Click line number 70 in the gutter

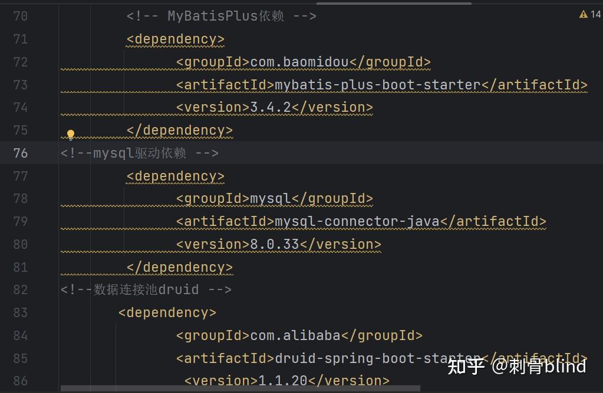point(21,16)
